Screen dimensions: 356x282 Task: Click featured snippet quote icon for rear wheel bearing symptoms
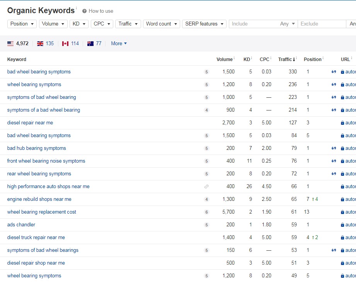[334, 173]
